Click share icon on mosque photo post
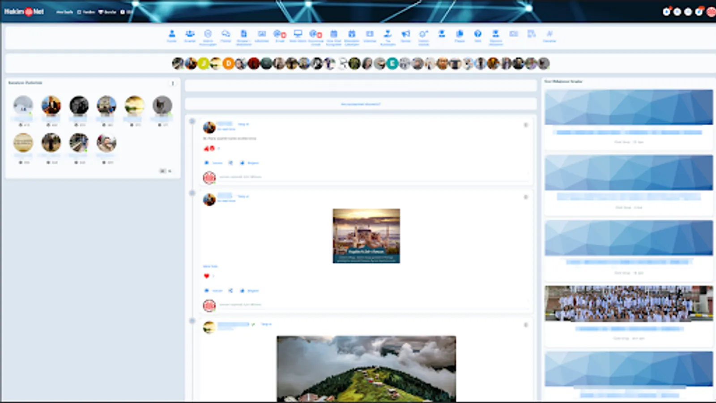Viewport: 716px width, 403px height. click(x=230, y=291)
